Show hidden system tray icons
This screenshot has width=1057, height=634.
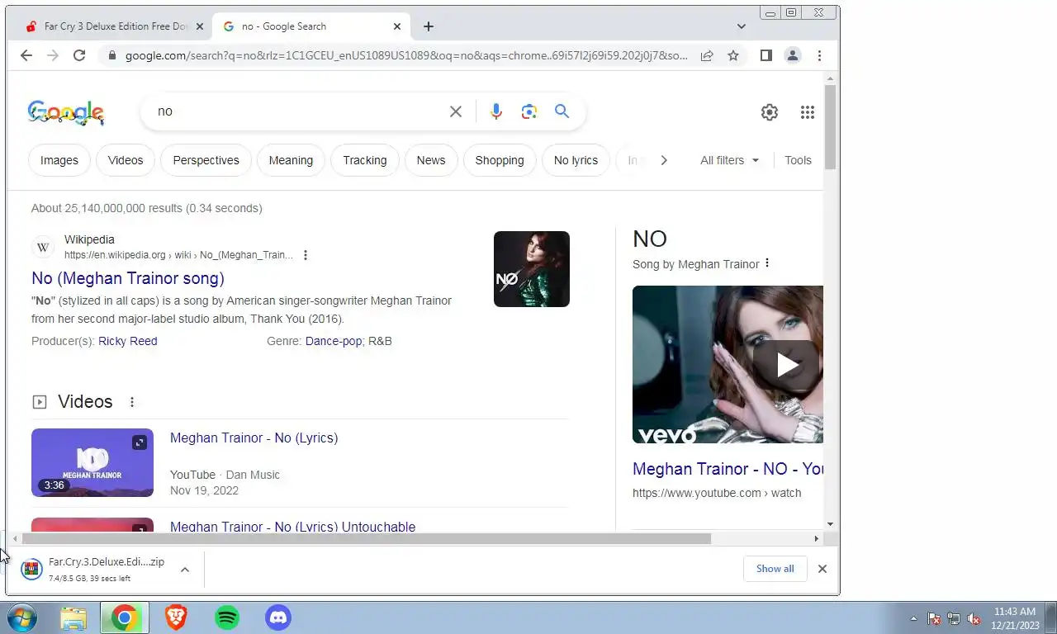point(913,618)
